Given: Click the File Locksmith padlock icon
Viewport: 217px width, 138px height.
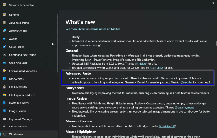Looking at the screenshot, I should pyautogui.click(x=4, y=87).
